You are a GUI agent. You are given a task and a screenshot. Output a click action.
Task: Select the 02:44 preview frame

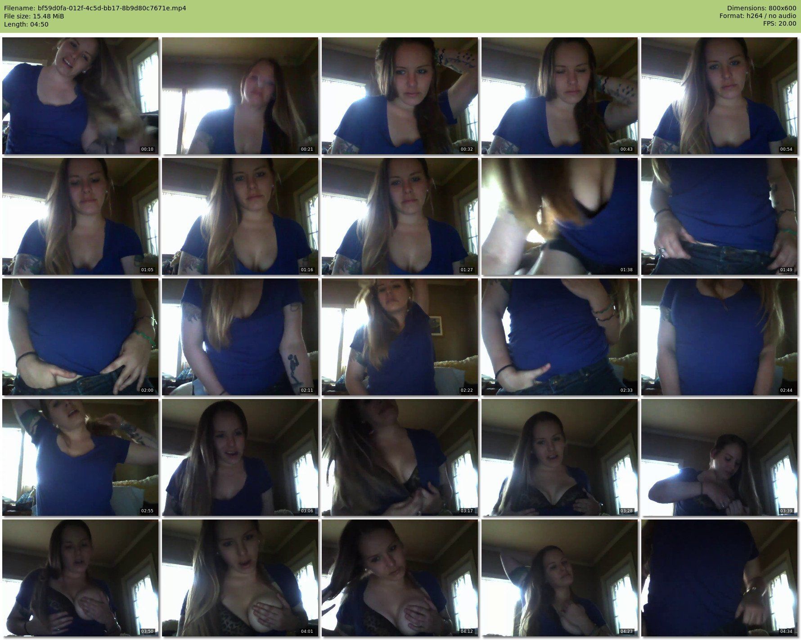point(719,337)
